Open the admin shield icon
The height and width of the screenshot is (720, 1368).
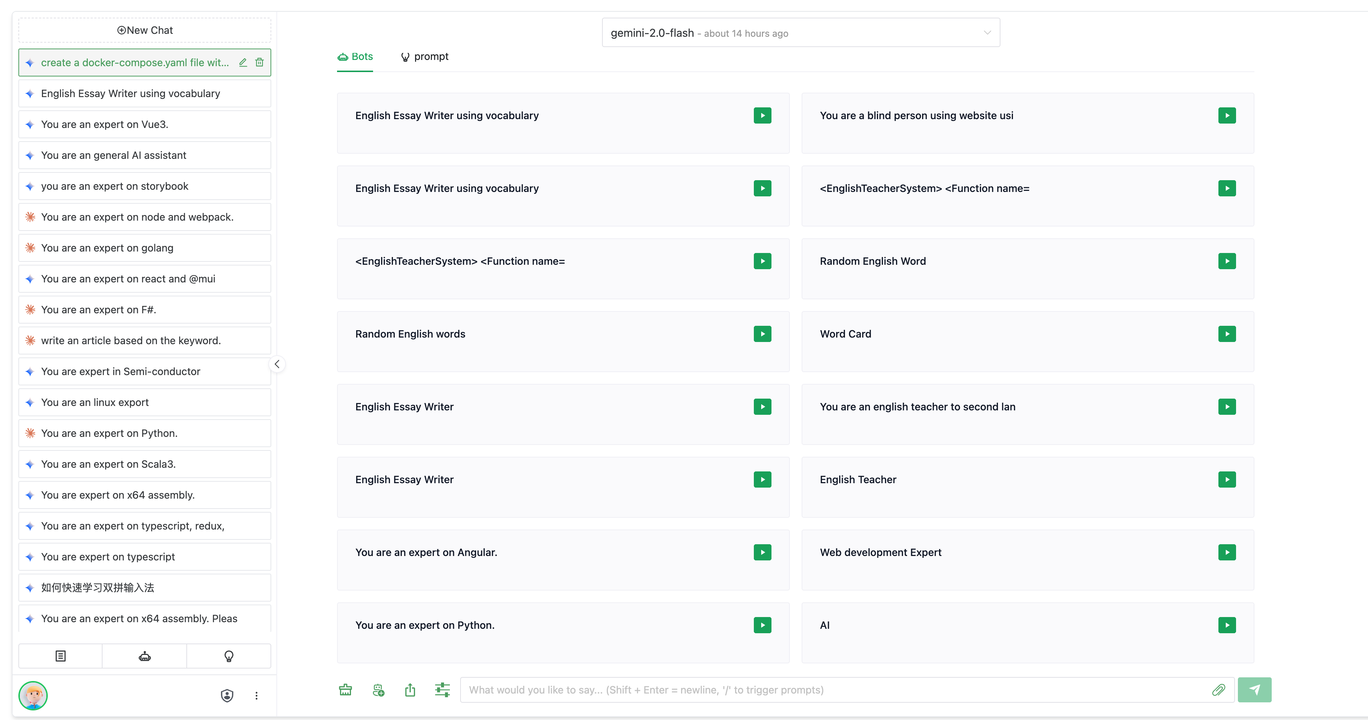click(x=227, y=696)
